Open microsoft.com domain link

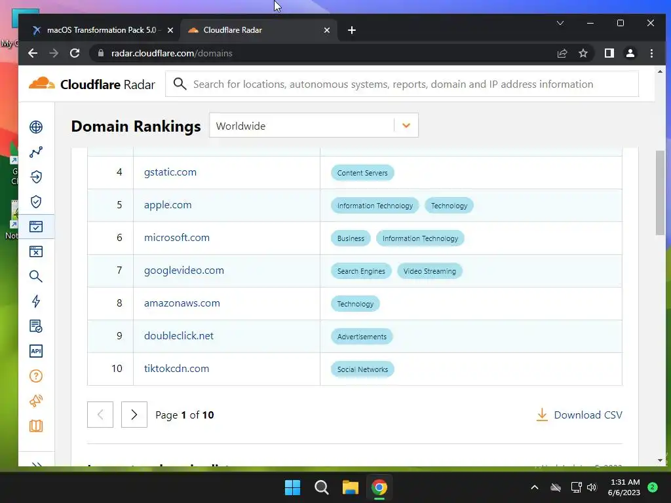click(x=177, y=237)
